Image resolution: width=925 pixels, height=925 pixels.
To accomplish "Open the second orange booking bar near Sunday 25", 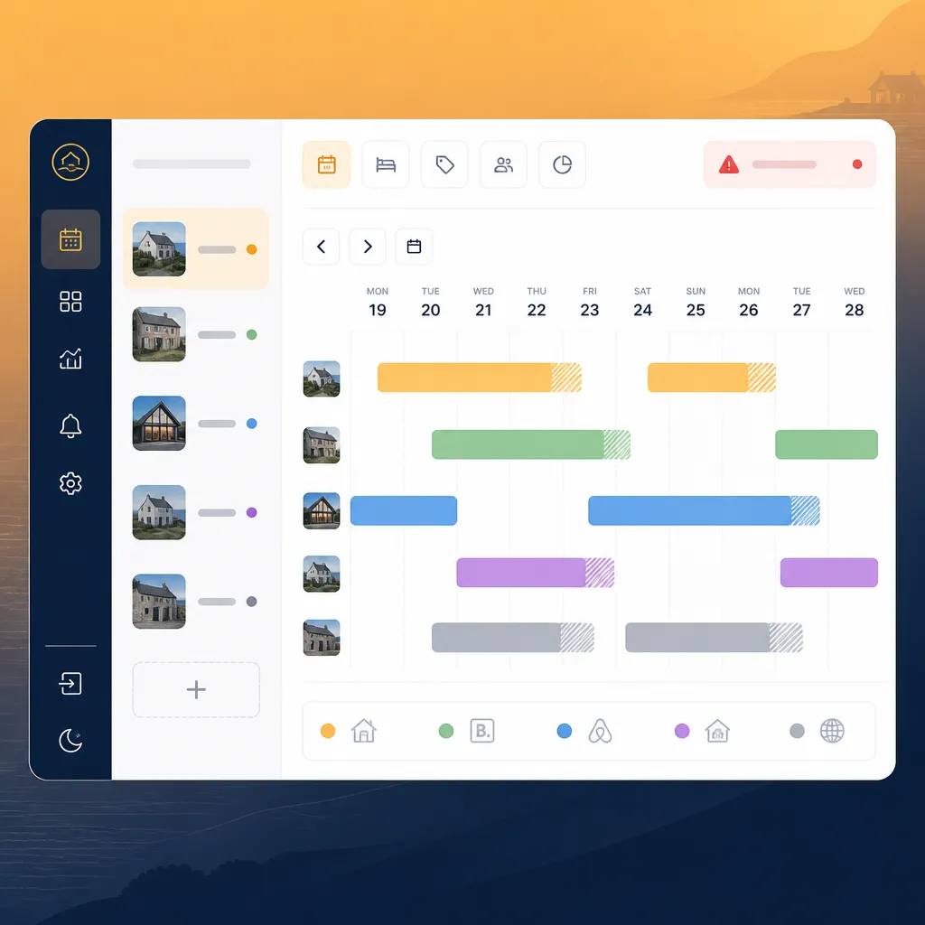I will [712, 378].
